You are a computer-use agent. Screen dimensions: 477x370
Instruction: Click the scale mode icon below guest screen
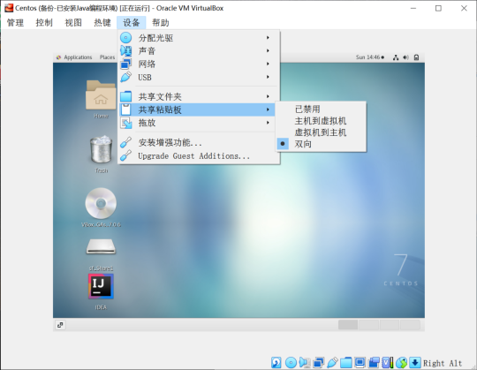[x=60, y=325]
